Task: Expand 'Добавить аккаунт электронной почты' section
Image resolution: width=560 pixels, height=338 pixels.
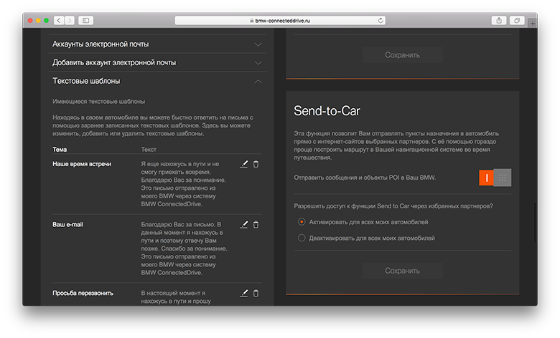Action: click(x=157, y=63)
